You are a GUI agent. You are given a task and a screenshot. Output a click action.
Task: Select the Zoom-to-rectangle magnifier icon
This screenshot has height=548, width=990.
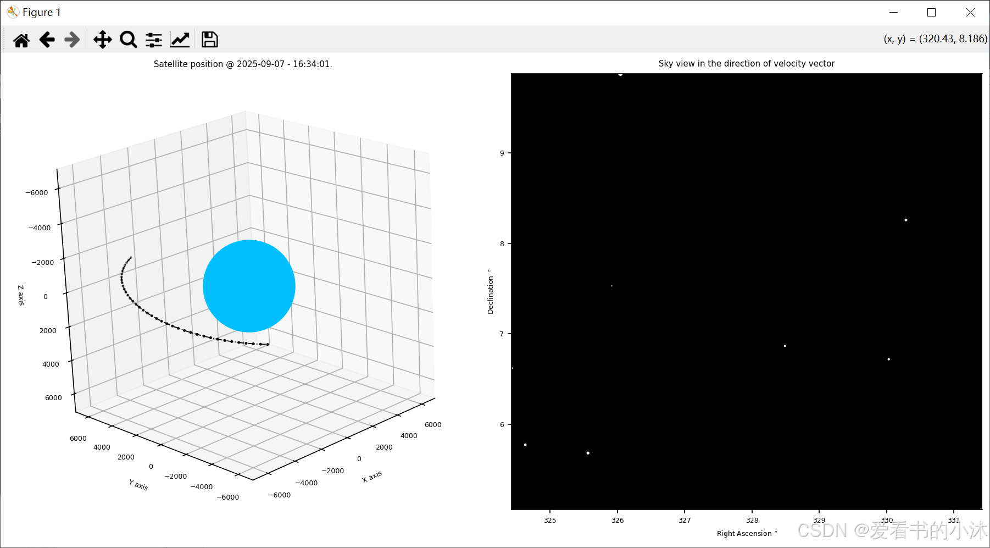point(128,39)
